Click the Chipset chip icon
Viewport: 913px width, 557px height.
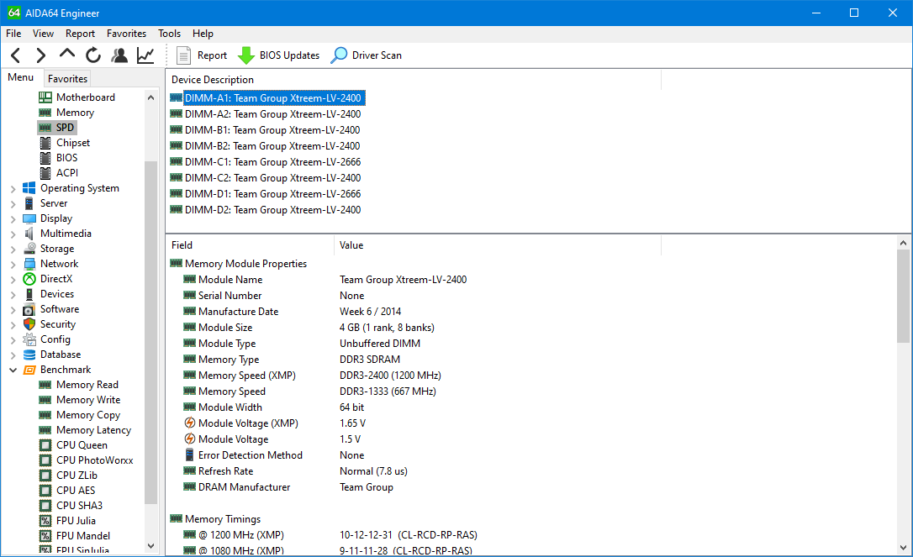point(45,143)
